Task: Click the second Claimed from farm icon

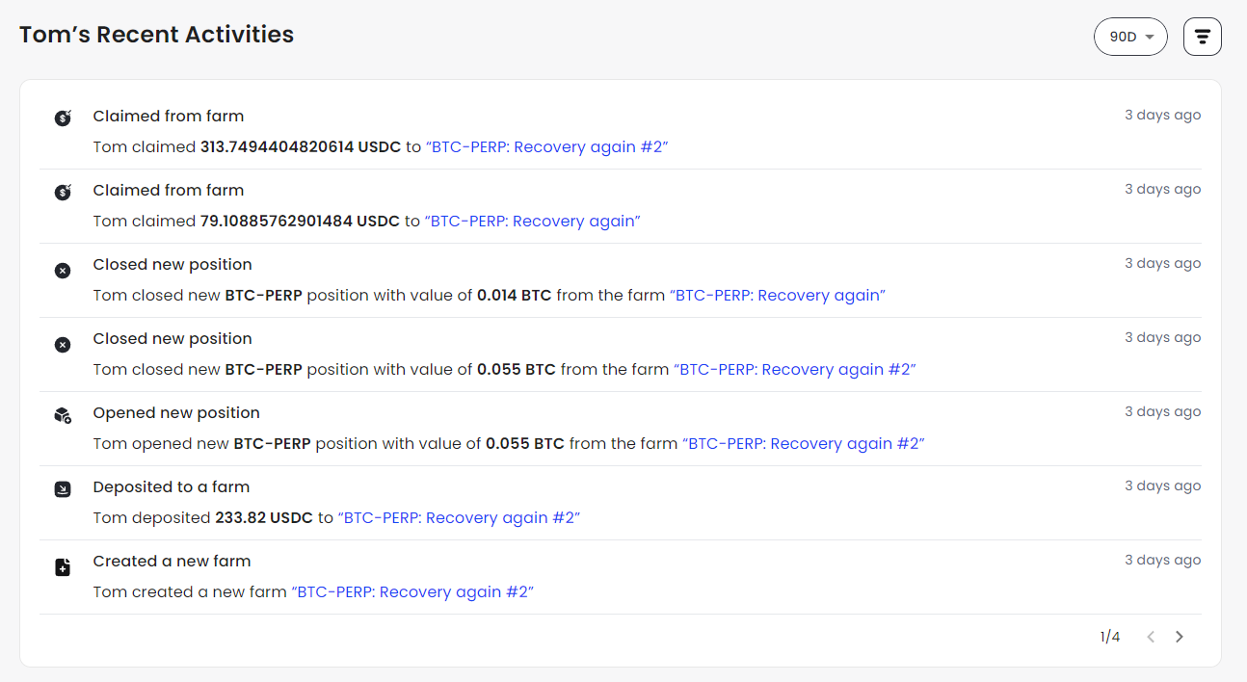Action: [x=63, y=193]
